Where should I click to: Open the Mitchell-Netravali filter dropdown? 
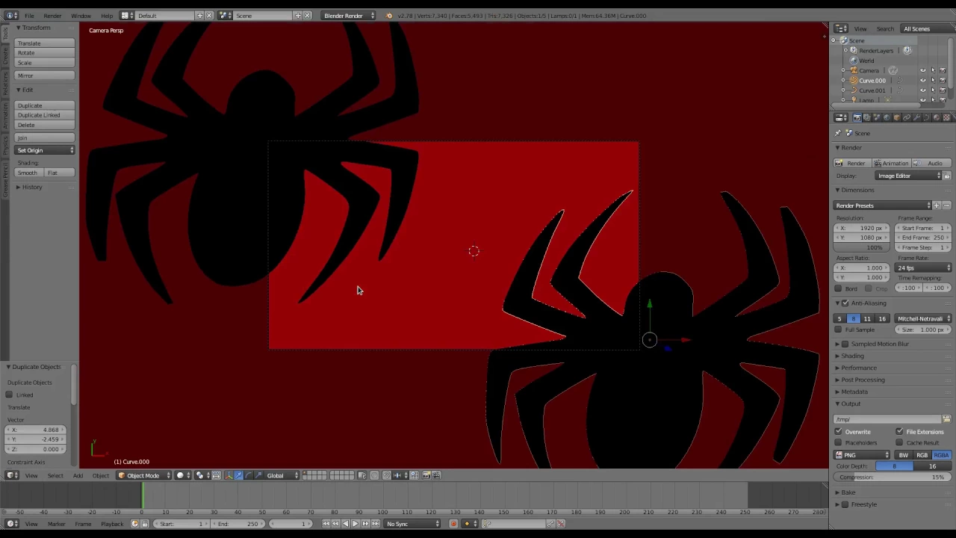[x=922, y=319]
